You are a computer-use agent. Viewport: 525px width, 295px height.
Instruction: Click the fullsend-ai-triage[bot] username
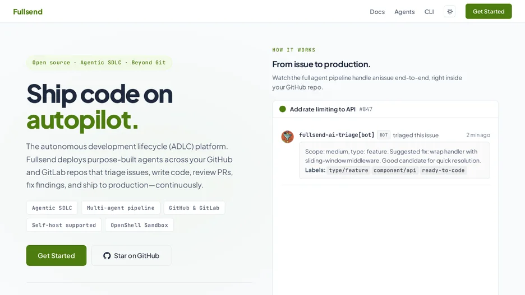point(337,135)
